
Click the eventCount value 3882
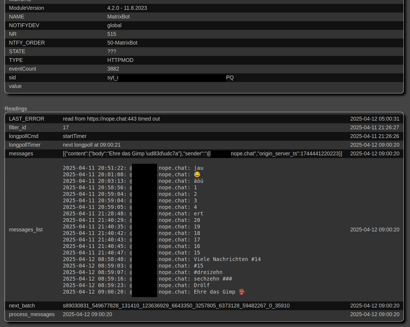pos(113,69)
